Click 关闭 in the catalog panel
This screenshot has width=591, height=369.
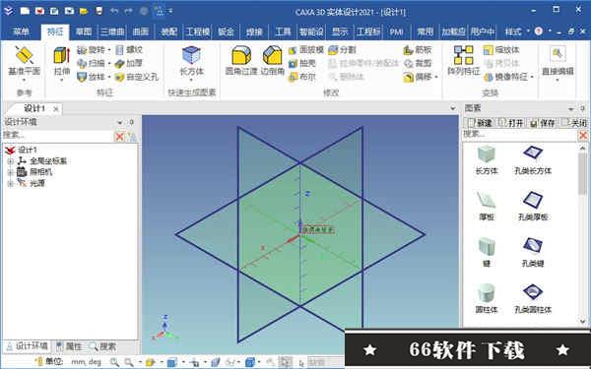(x=574, y=123)
